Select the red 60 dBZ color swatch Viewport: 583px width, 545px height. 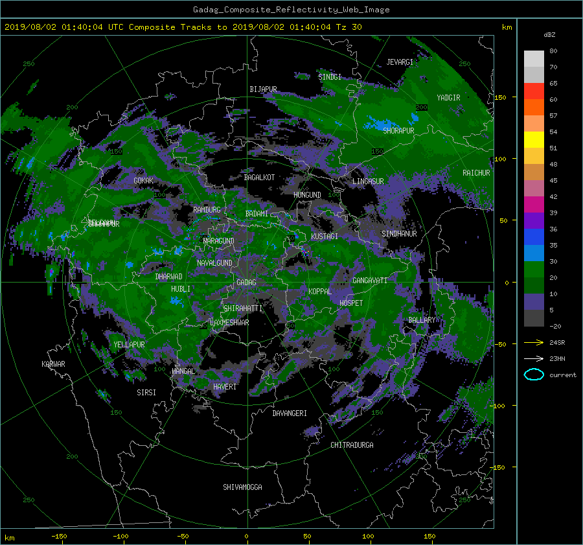point(534,91)
